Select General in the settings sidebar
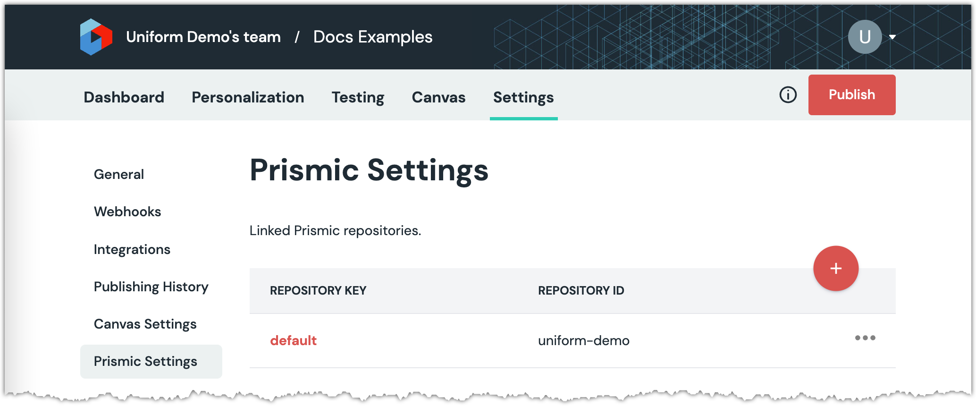The height and width of the screenshot is (406, 976). [x=119, y=174]
